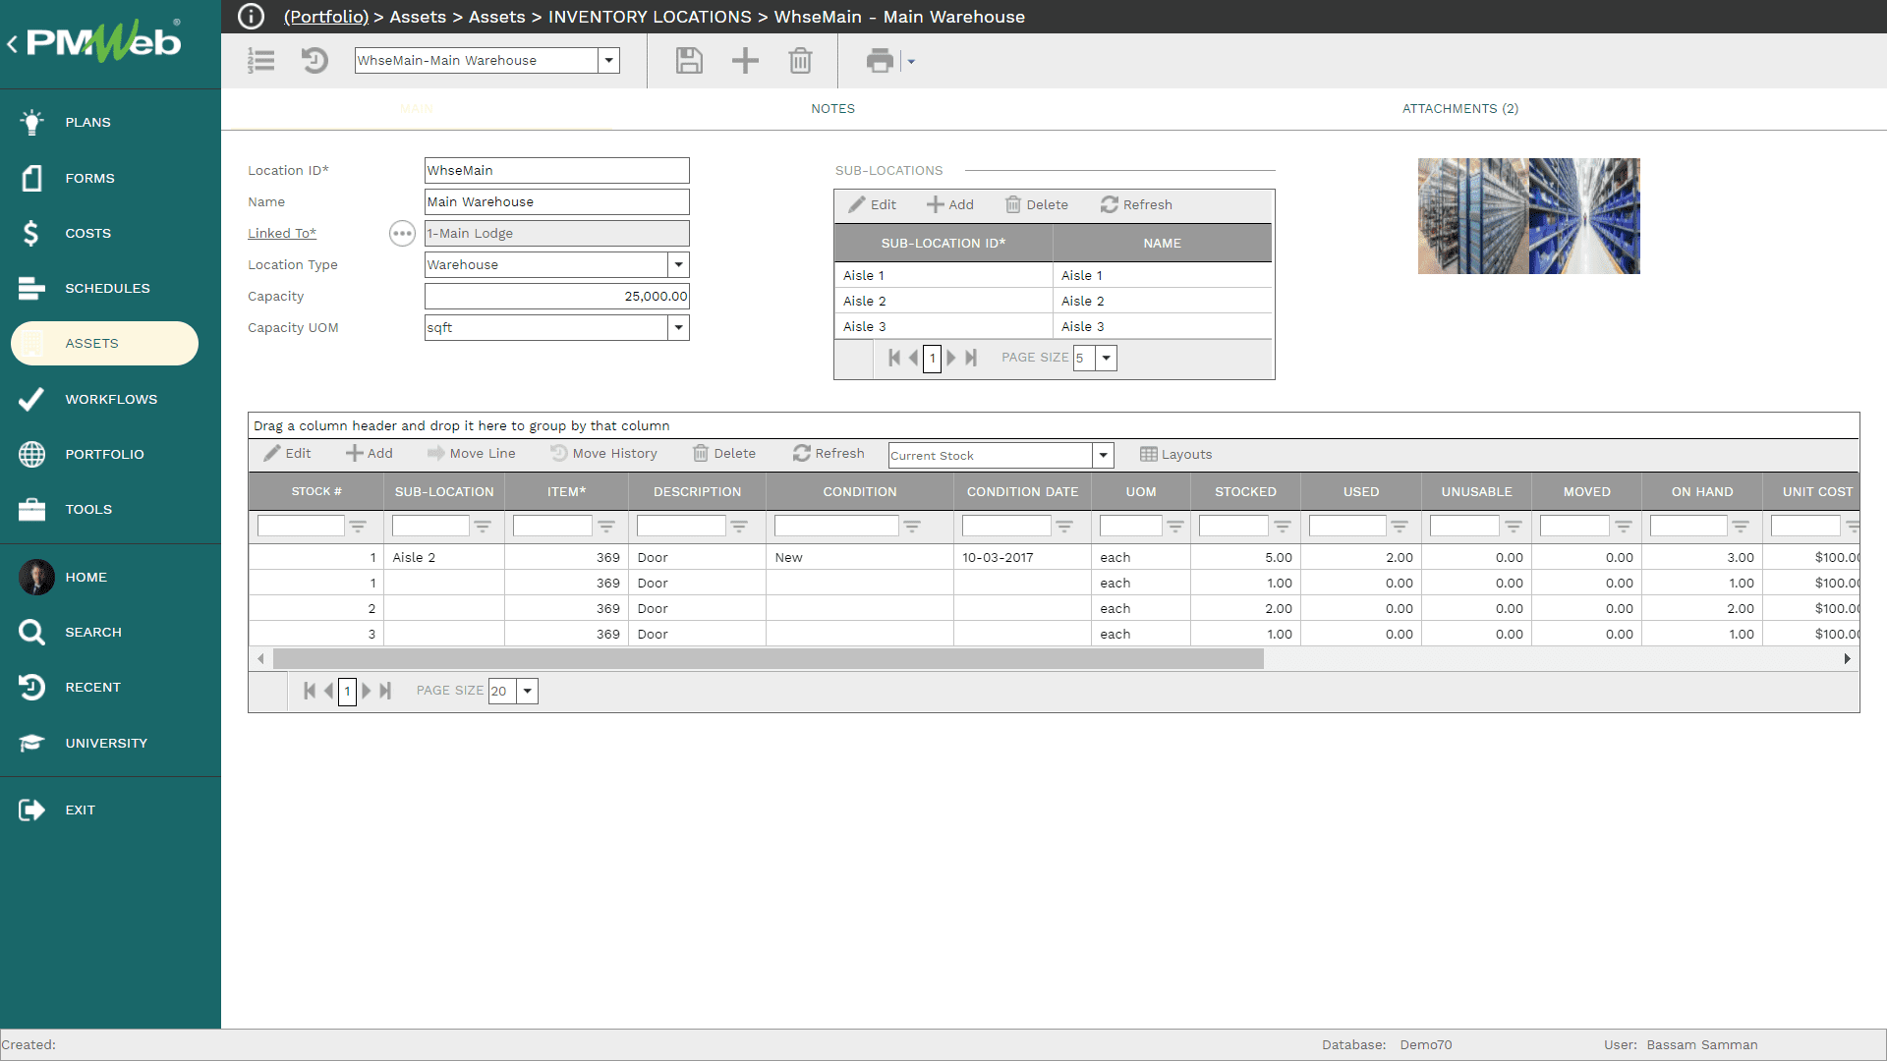1887x1061 pixels.
Task: Click Layouts in the stock toolbar
Action: click(1176, 455)
